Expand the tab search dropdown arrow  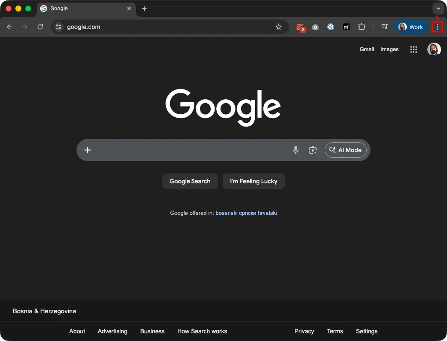tap(438, 9)
